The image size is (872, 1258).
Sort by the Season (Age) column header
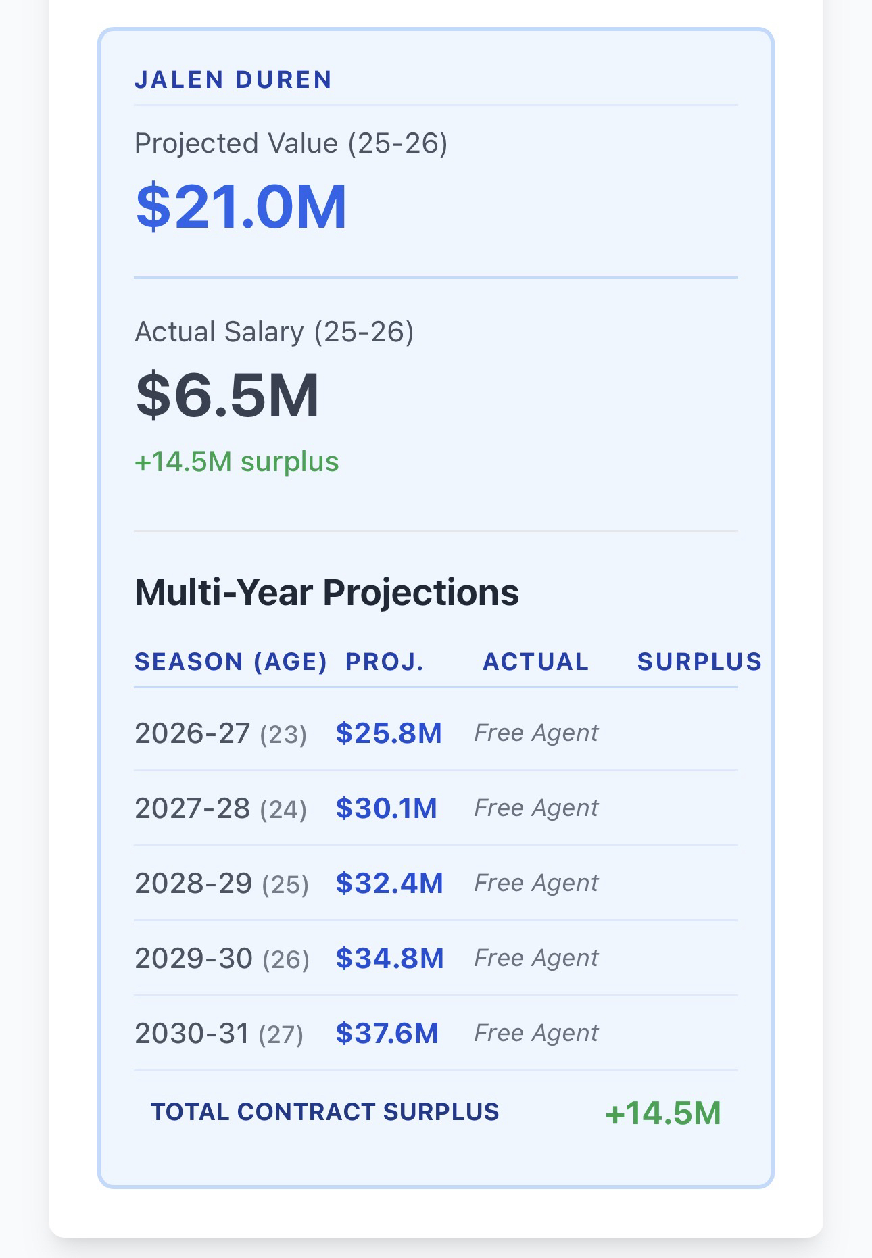click(231, 662)
